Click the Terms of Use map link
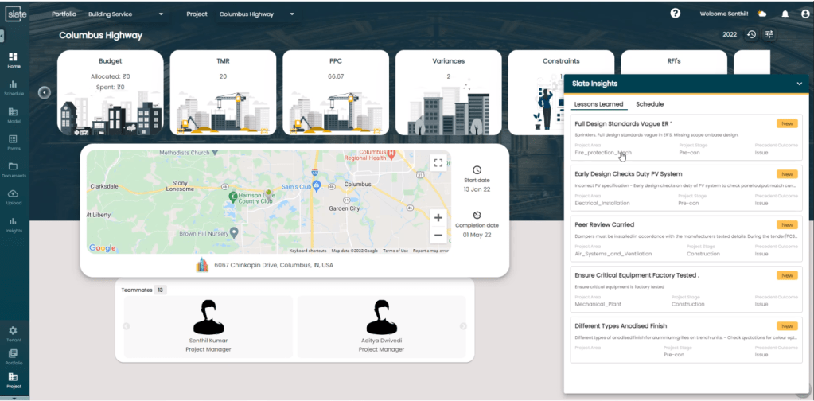This screenshot has width=814, height=401. (395, 251)
